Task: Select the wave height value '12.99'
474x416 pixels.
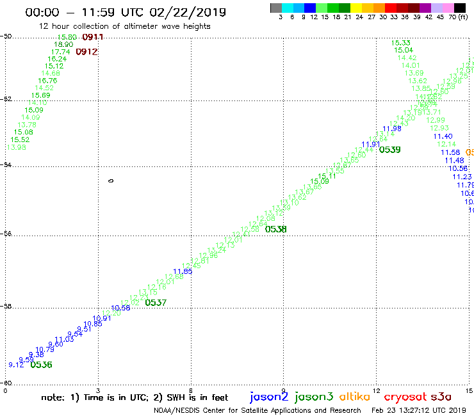Action: pos(436,120)
